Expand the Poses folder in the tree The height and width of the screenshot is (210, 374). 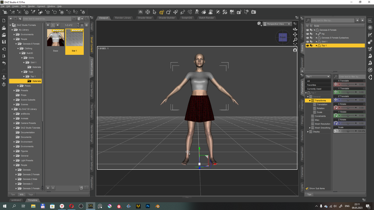(x=18, y=86)
